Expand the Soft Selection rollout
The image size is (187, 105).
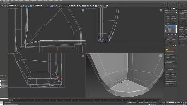(x=171, y=69)
